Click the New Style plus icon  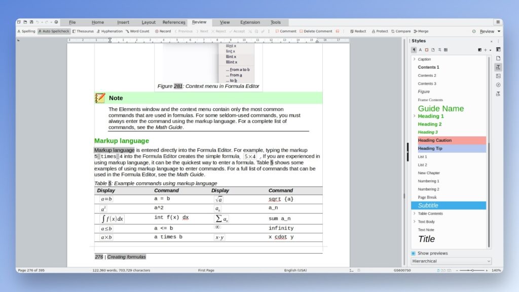(486, 50)
